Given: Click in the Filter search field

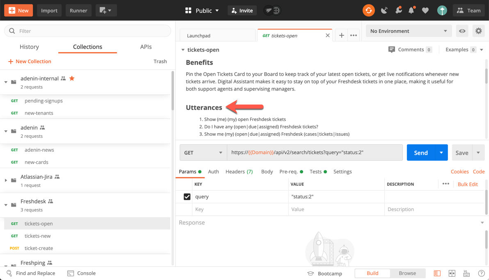Looking at the screenshot, I should [88, 31].
